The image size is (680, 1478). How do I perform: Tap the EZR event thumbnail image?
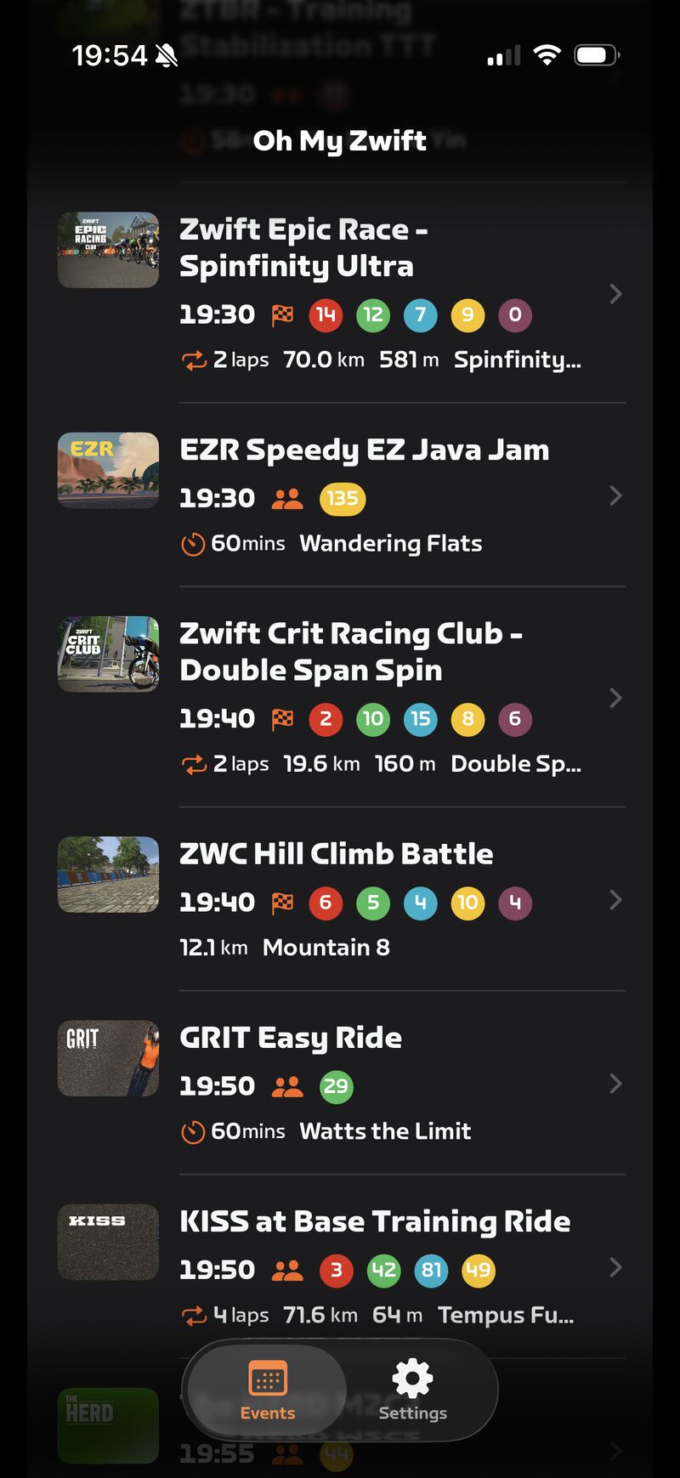108,470
